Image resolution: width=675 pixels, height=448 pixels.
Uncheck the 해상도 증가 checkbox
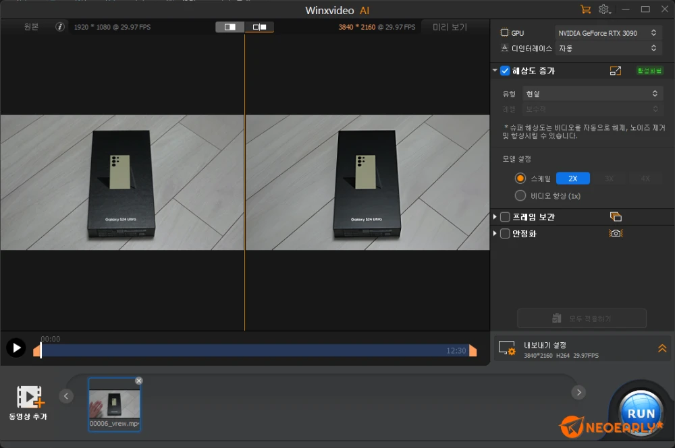coord(505,71)
